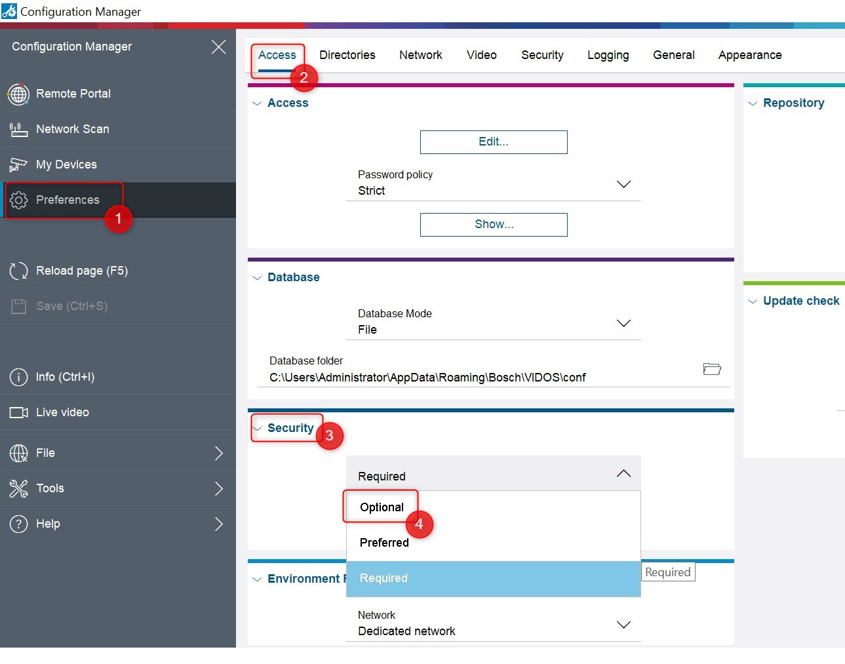Click the Tools wrench icon
The width and height of the screenshot is (845, 664).
tap(18, 489)
